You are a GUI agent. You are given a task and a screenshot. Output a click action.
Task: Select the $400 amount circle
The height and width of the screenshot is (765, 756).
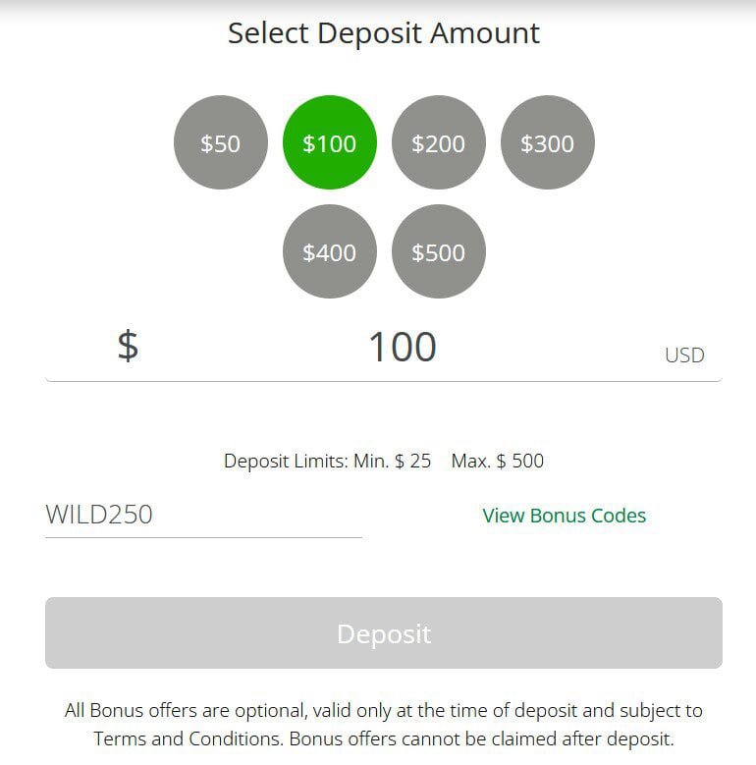click(x=329, y=252)
